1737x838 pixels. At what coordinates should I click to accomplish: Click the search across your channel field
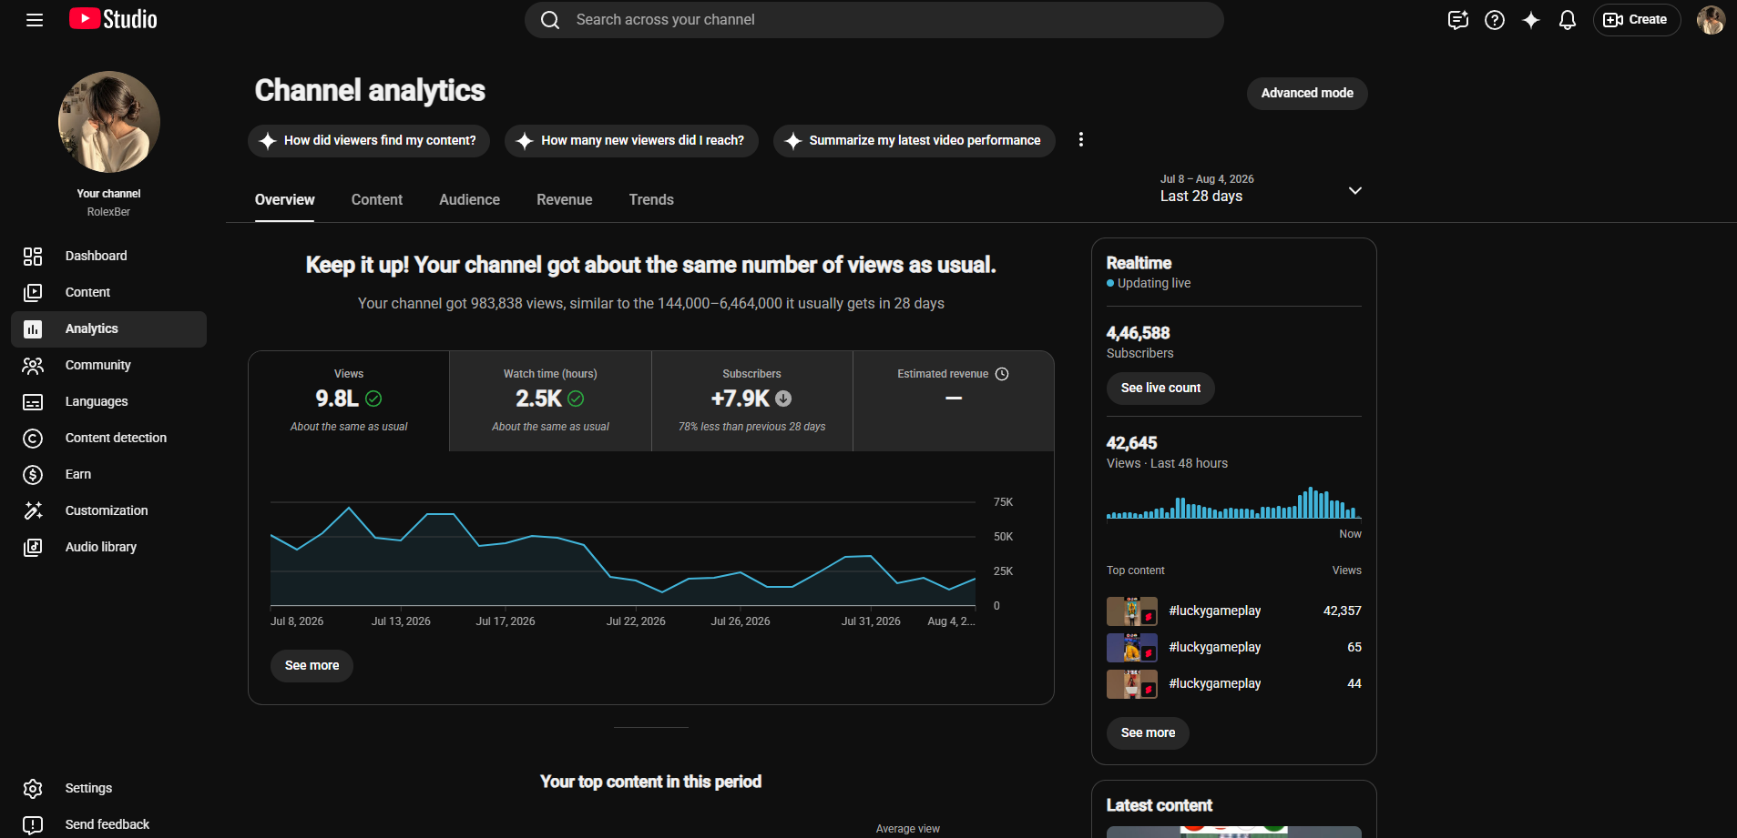pos(874,20)
